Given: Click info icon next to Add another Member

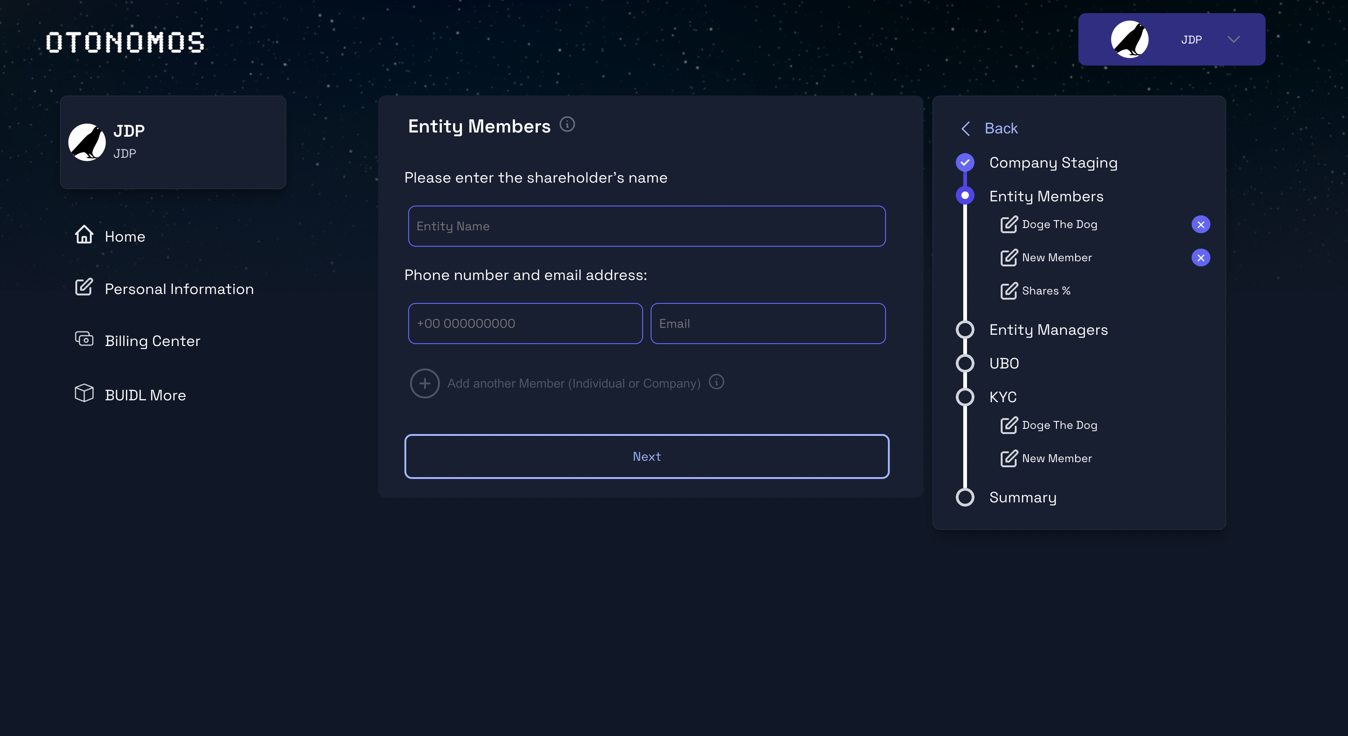Looking at the screenshot, I should tap(717, 382).
